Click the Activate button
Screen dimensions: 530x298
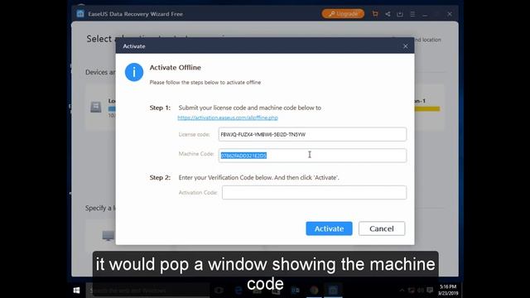(329, 228)
